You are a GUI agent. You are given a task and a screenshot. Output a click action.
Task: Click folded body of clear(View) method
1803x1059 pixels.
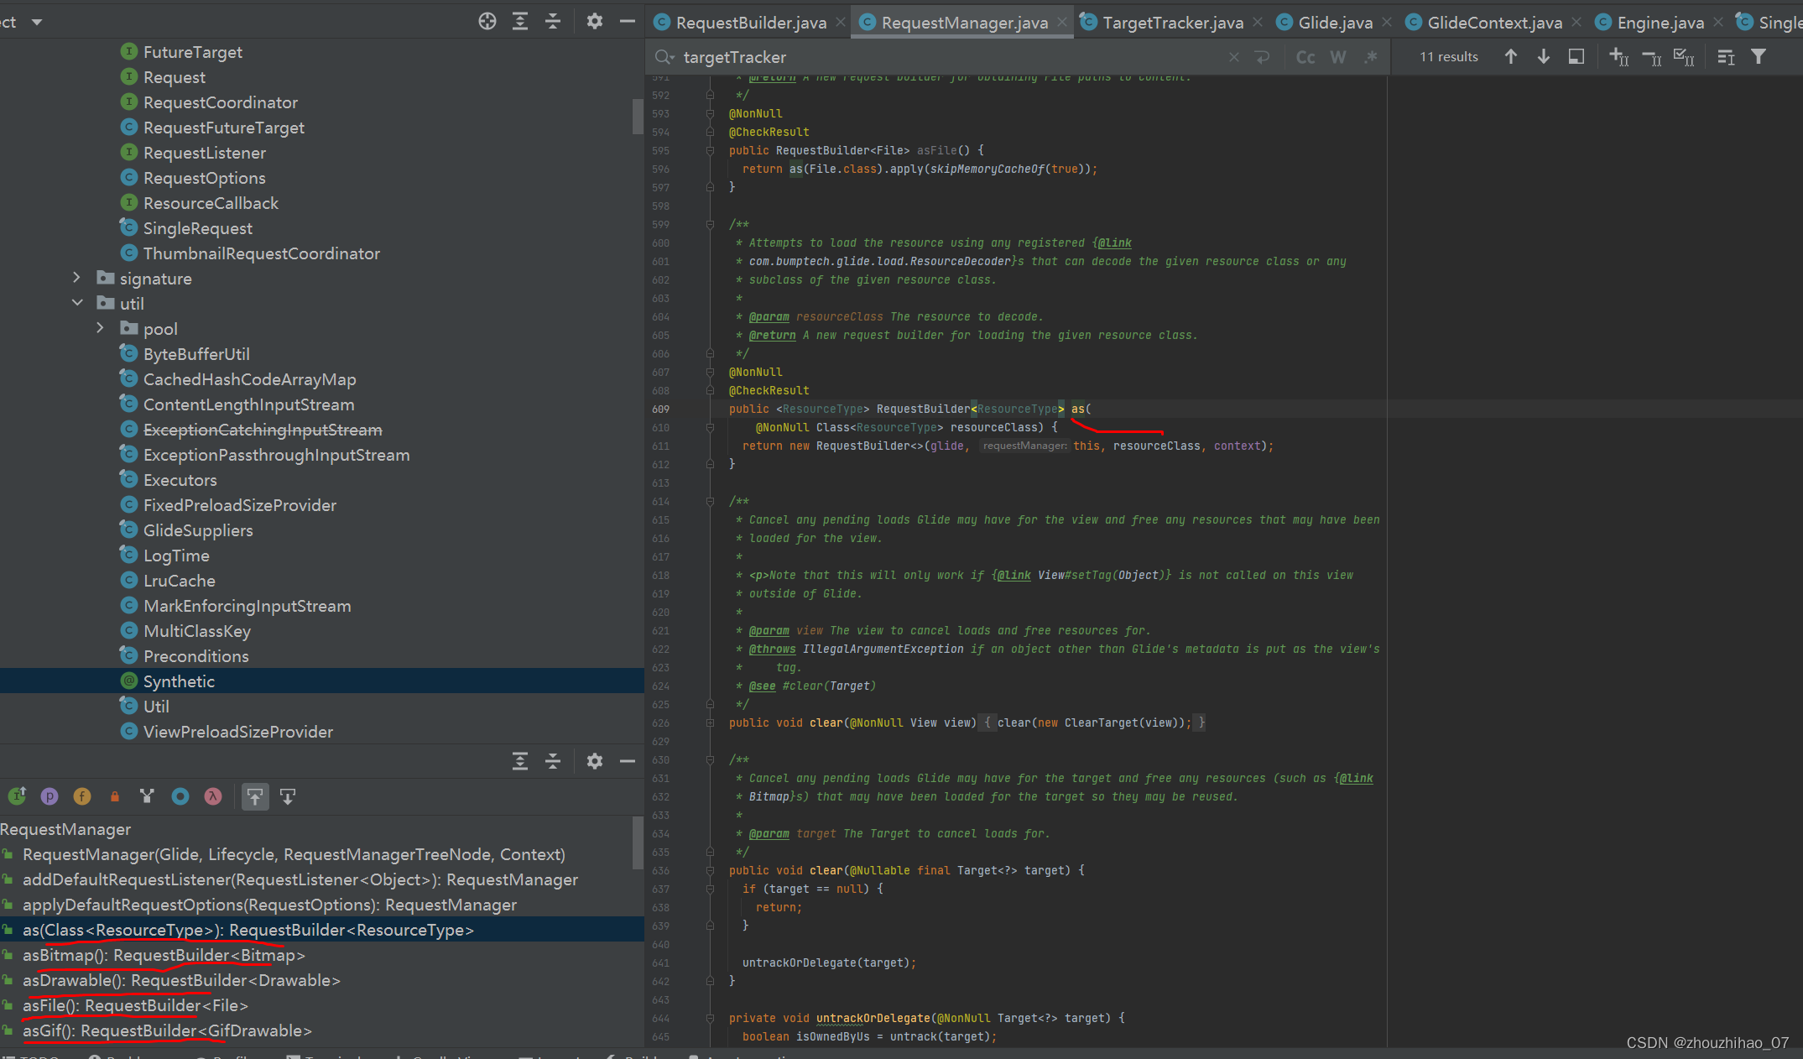point(1095,723)
